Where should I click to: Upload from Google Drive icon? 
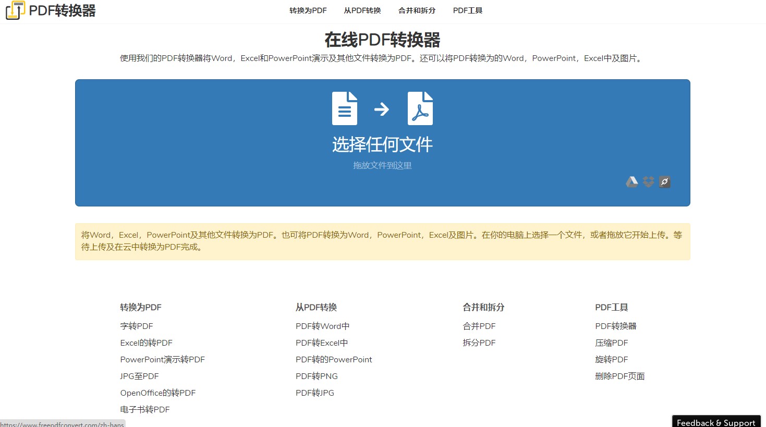tap(632, 181)
